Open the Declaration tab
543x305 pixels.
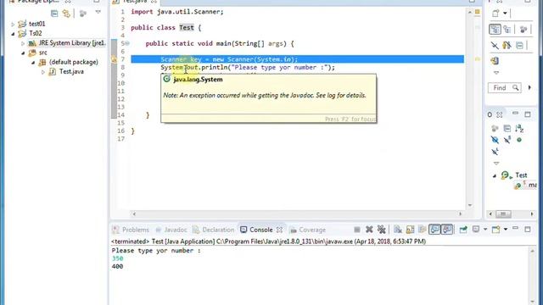(x=214, y=230)
